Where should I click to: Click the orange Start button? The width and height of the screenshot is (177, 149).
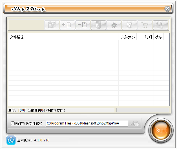click(x=161, y=130)
